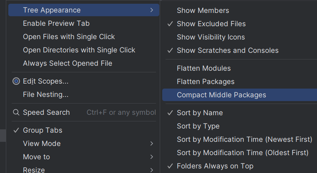Toggle Show Scratches and Consoles
This screenshot has height=173, width=317.
click(x=227, y=50)
